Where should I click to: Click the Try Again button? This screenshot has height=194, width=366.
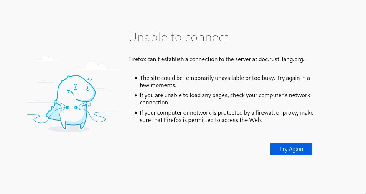click(291, 149)
